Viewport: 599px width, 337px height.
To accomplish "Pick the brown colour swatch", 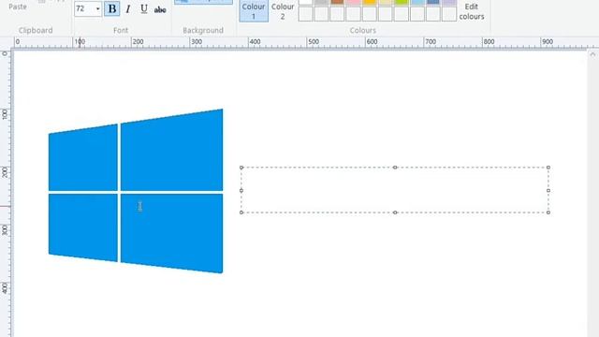I will point(337,2).
